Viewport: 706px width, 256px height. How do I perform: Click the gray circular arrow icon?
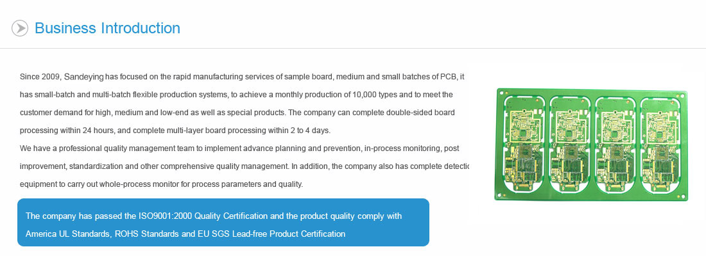(20, 28)
